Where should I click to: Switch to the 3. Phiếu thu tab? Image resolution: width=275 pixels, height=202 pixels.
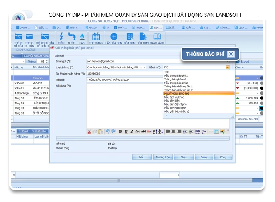(x=40, y=131)
